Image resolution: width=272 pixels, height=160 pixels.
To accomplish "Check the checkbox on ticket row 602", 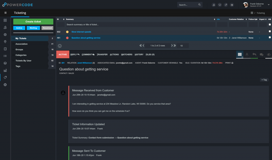I will (269, 31).
